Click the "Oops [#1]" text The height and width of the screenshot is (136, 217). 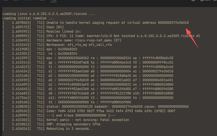click(x=57, y=27)
